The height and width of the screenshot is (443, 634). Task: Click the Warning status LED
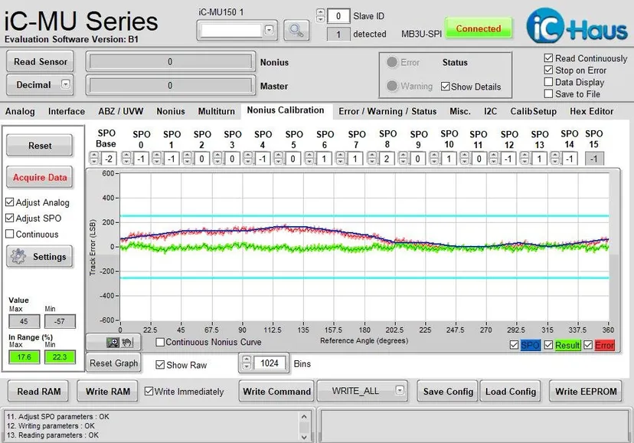point(391,86)
